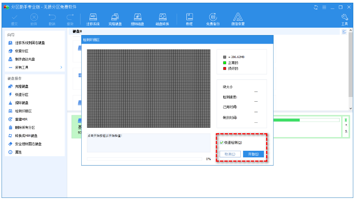Click the refresh icon in title bar
The image size is (356, 201).
(316, 7)
